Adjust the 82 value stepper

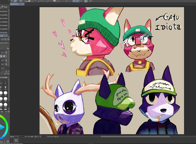(x=4, y=60)
